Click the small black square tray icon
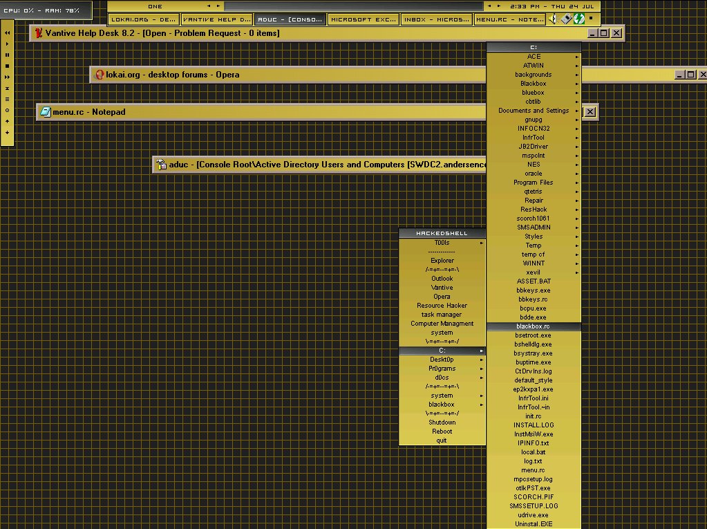 point(591,19)
